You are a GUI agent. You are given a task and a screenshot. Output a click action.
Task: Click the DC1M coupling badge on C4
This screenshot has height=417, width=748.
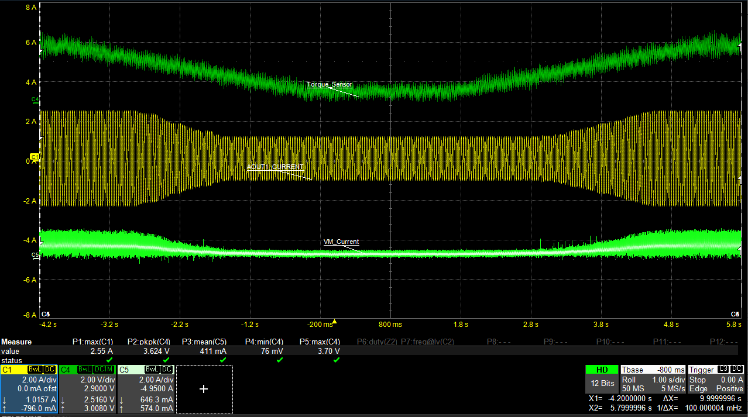pyautogui.click(x=104, y=370)
